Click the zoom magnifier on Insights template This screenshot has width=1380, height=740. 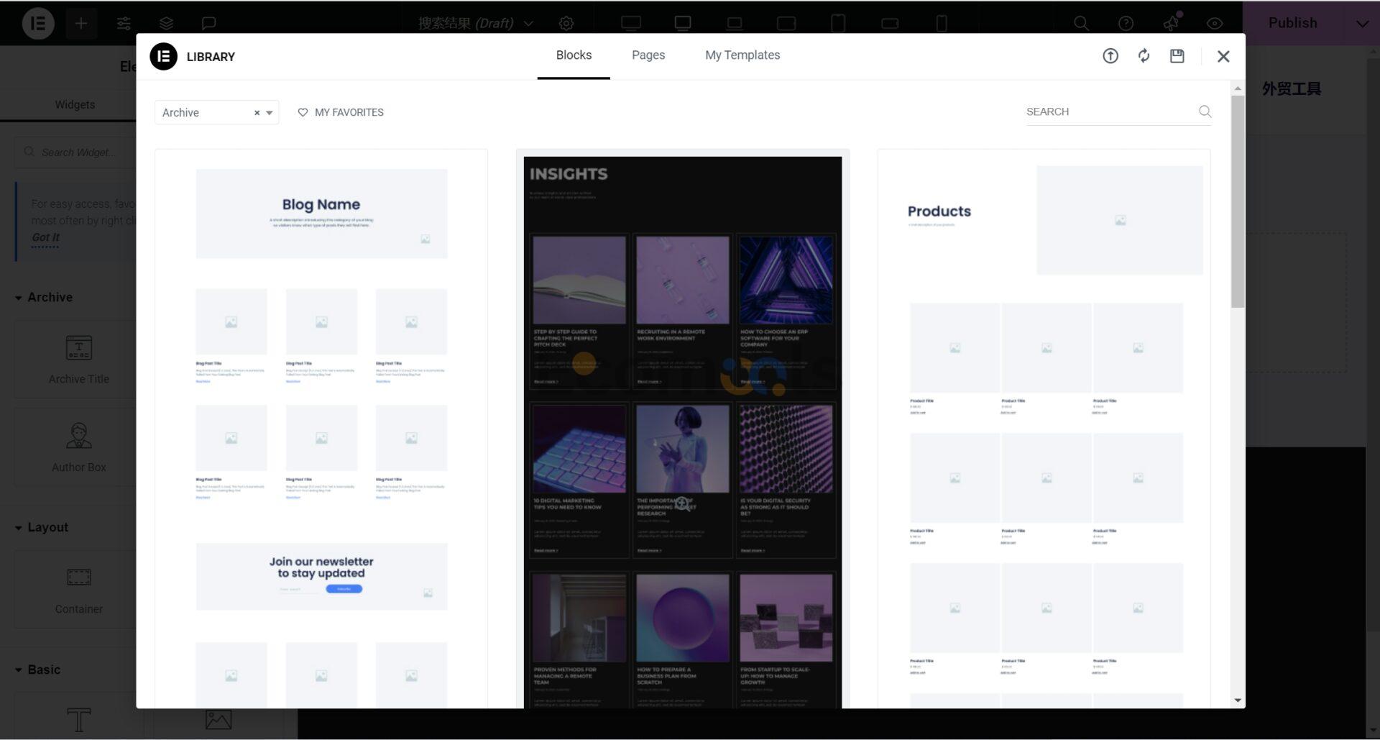[x=682, y=504]
